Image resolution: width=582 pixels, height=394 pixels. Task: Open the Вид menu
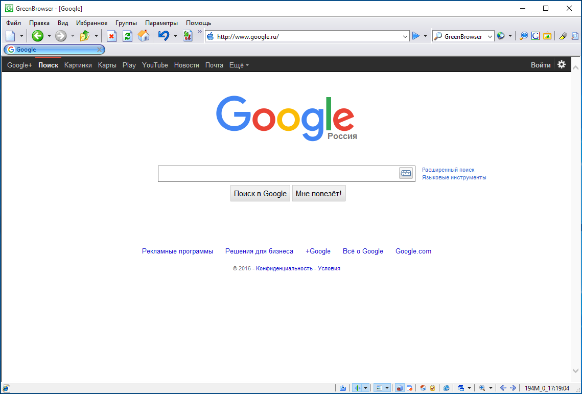point(63,23)
